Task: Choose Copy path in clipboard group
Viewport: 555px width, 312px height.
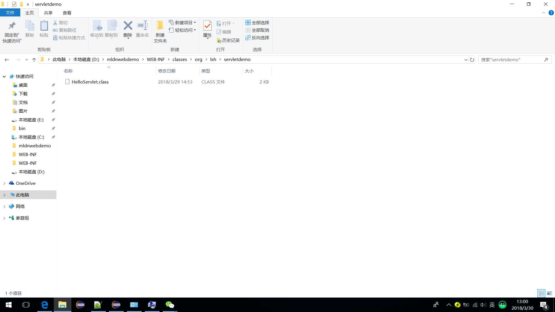Action: (65, 30)
